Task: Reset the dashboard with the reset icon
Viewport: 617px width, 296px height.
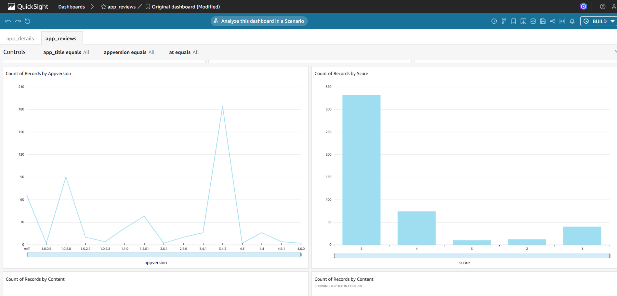Action: 28,21
